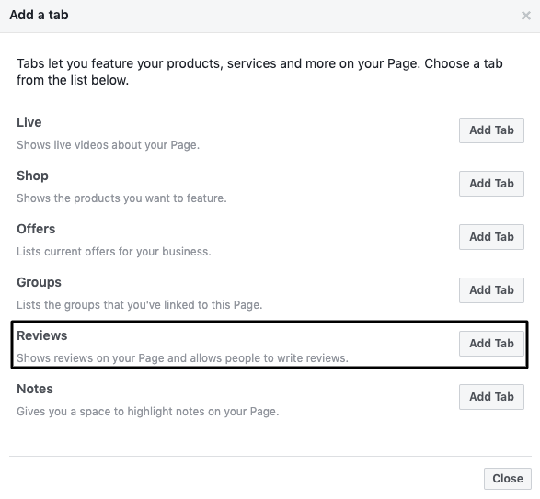The width and height of the screenshot is (540, 499).
Task: Select the 'Shop' heading text
Action: (32, 176)
